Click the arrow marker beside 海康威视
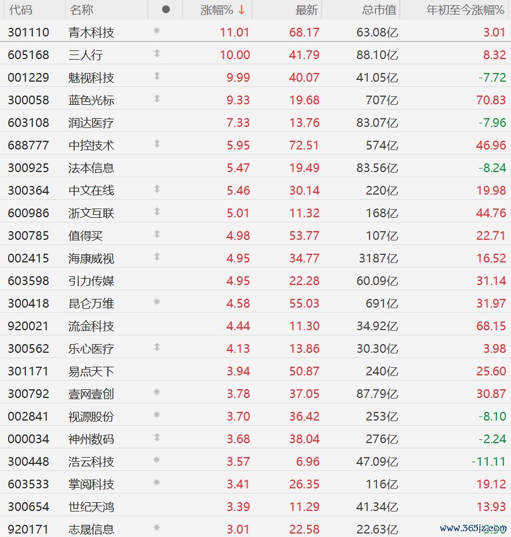This screenshot has height=537, width=511. (156, 257)
